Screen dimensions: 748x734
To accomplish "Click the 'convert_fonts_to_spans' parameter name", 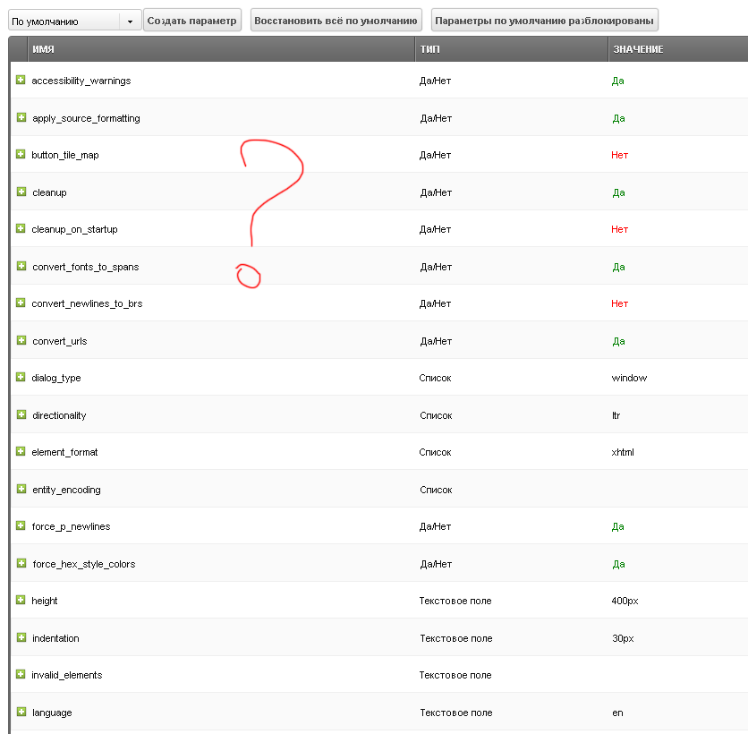I will pos(86,268).
